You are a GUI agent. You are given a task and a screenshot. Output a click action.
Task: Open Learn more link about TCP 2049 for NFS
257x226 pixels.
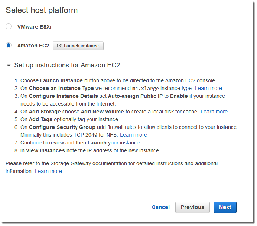[x=133, y=135]
